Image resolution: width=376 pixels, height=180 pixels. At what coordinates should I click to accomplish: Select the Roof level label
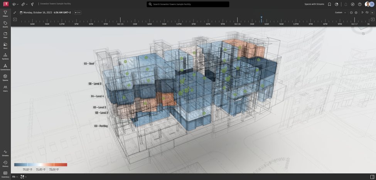pyautogui.click(x=89, y=63)
